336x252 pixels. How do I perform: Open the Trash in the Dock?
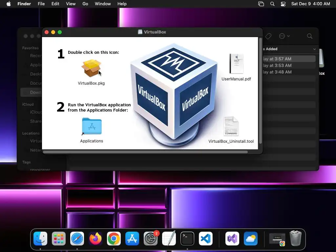point(296,238)
